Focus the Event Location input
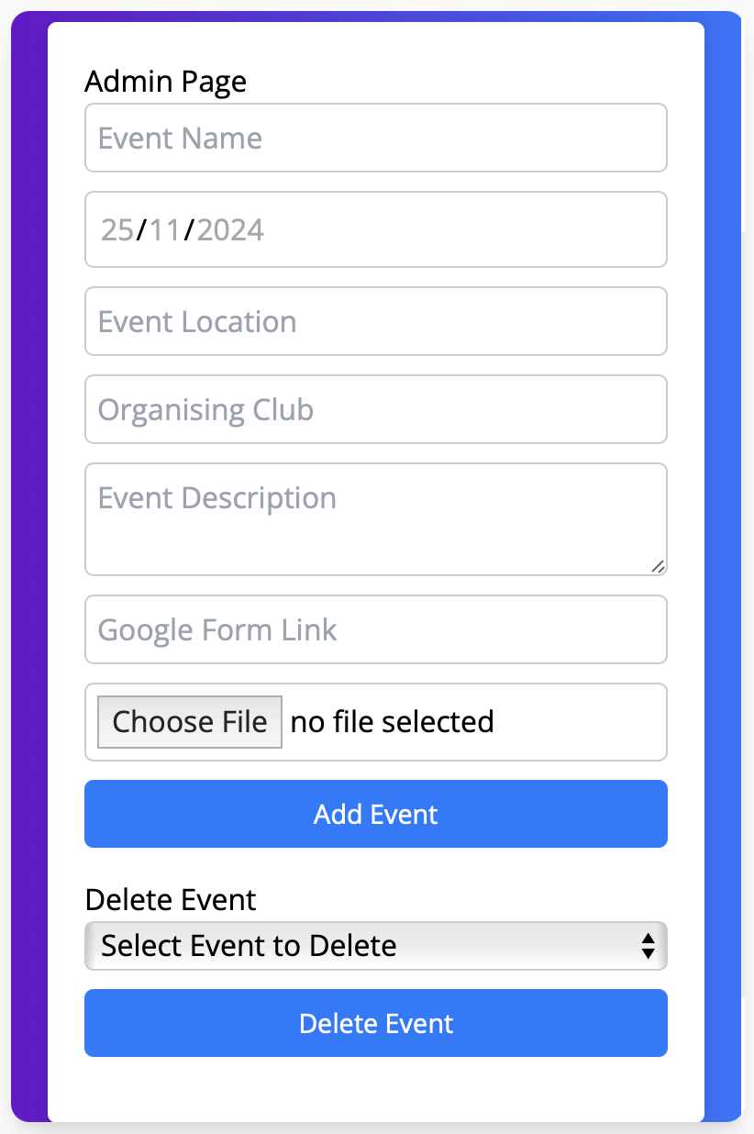This screenshot has height=1134, width=754. pos(376,321)
